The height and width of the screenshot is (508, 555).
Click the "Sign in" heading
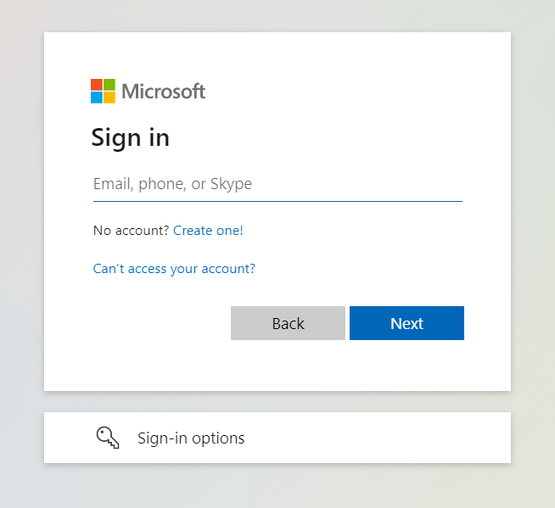tap(130, 137)
